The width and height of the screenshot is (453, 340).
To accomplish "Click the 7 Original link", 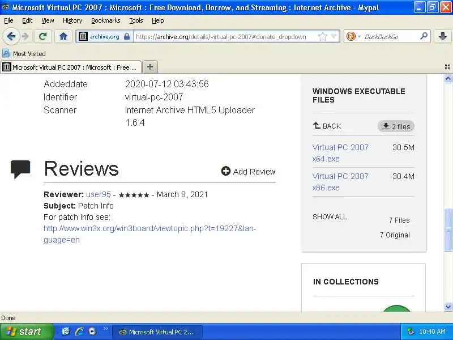I will point(395,235).
